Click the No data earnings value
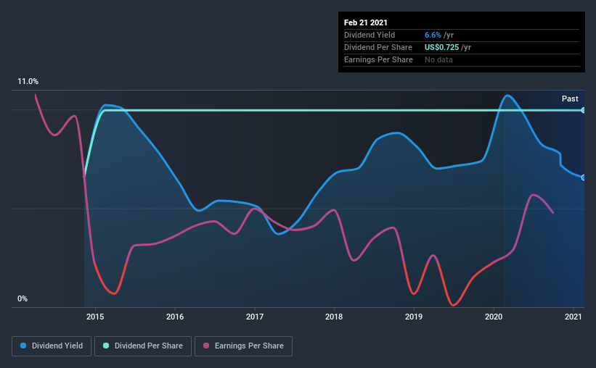This screenshot has height=368, width=596. 438,59
